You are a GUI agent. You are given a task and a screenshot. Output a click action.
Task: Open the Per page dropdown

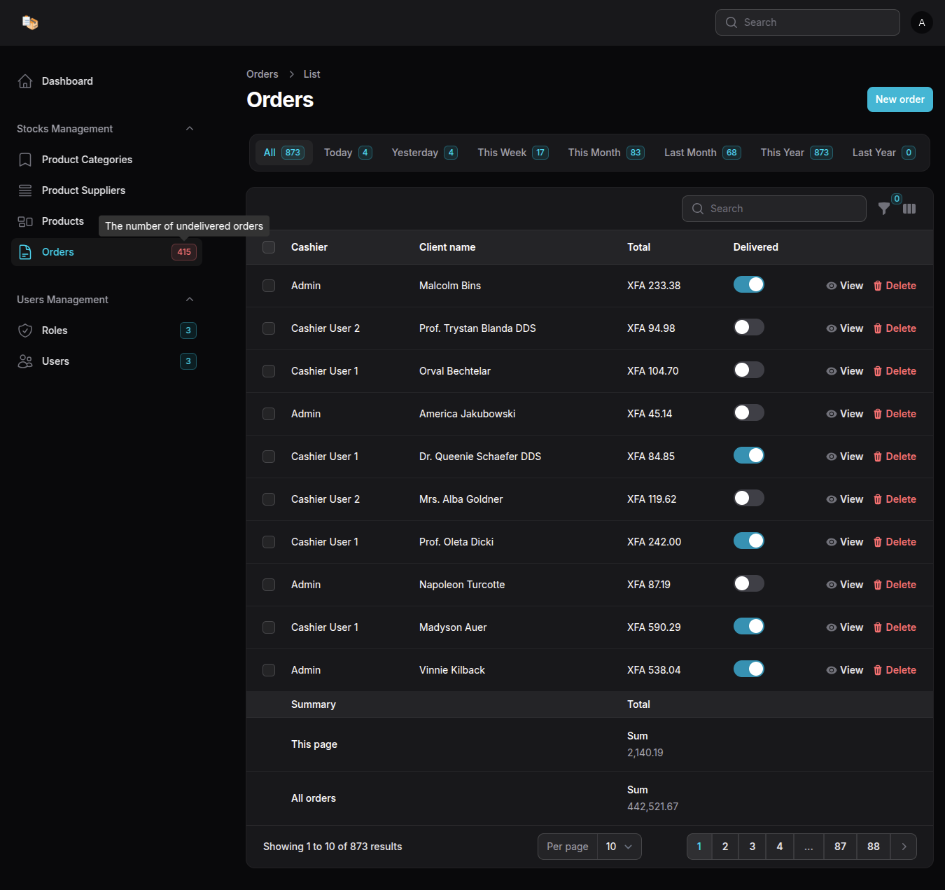(619, 847)
